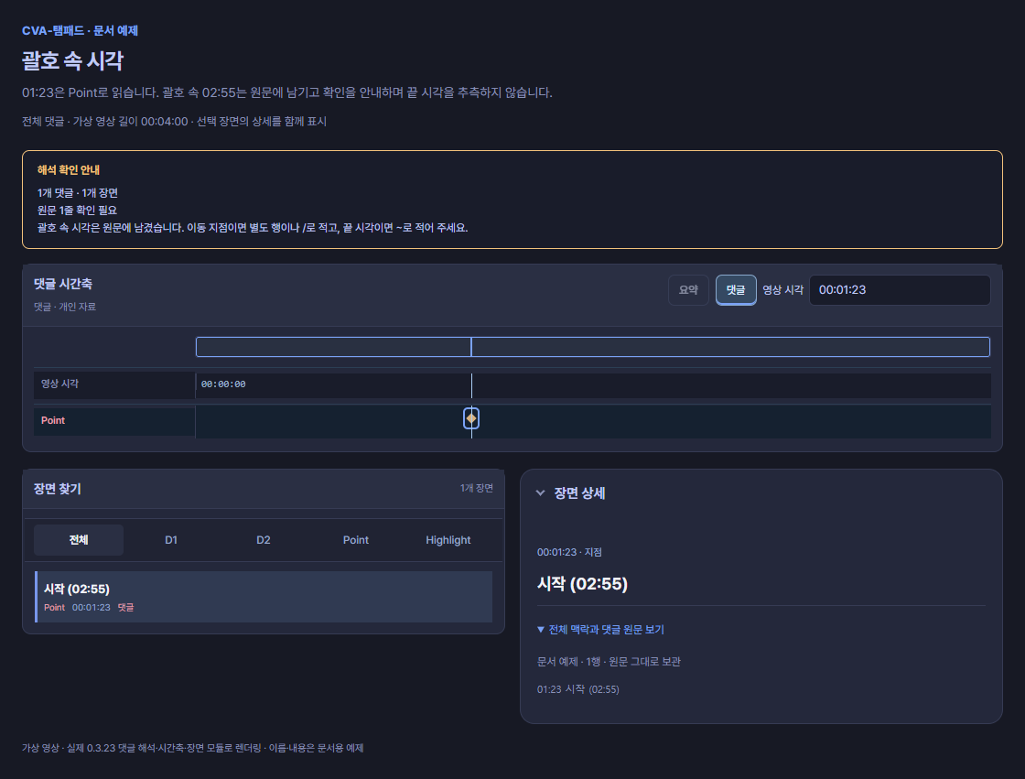Collapse the 장면 상세 panel chevron

click(540, 493)
